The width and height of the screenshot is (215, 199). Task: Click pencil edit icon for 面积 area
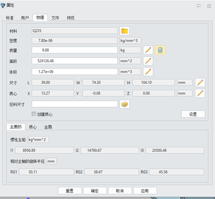[148, 61]
